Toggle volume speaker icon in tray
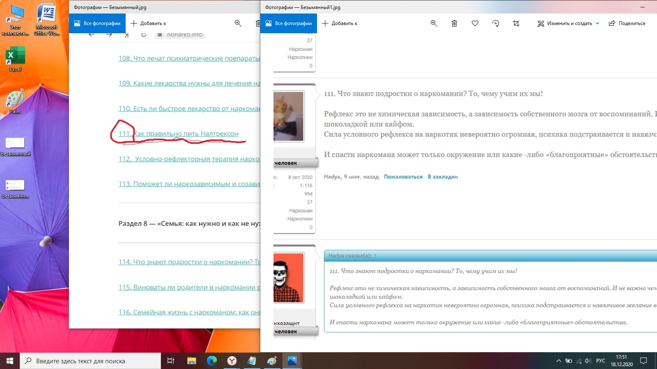 (x=588, y=361)
